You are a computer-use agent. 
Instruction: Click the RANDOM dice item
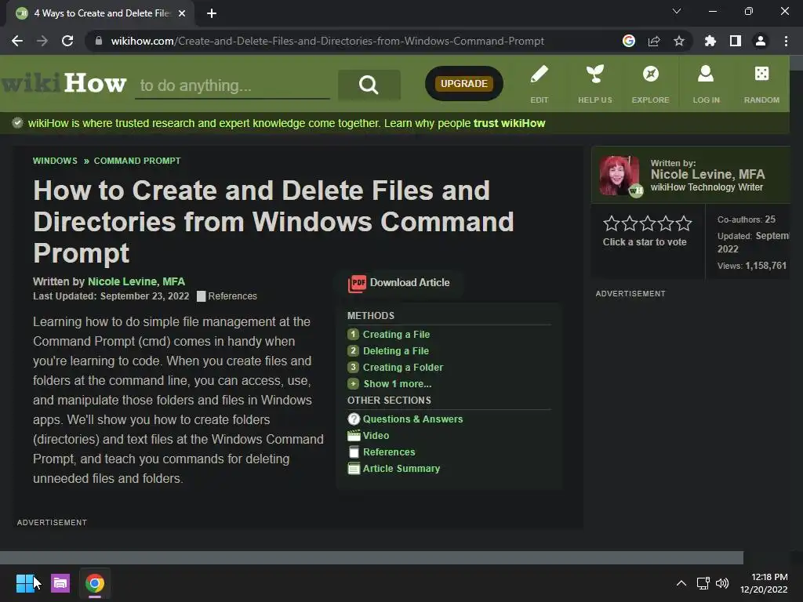tap(761, 84)
